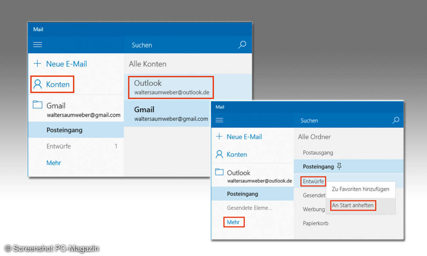Click Alle Ordner heading

[315, 137]
